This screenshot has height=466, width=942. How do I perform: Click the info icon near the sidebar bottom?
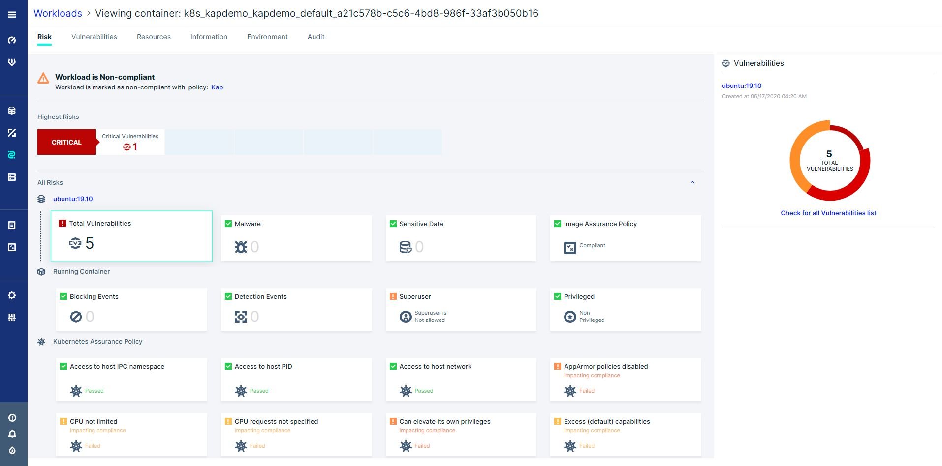point(12,417)
